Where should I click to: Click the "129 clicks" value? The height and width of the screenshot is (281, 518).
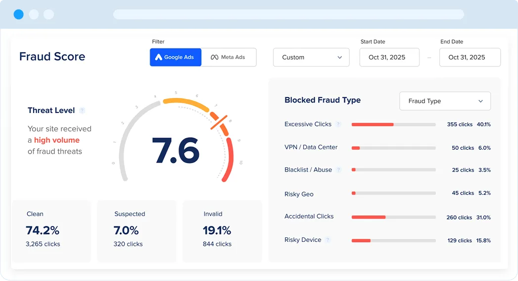tap(460, 241)
